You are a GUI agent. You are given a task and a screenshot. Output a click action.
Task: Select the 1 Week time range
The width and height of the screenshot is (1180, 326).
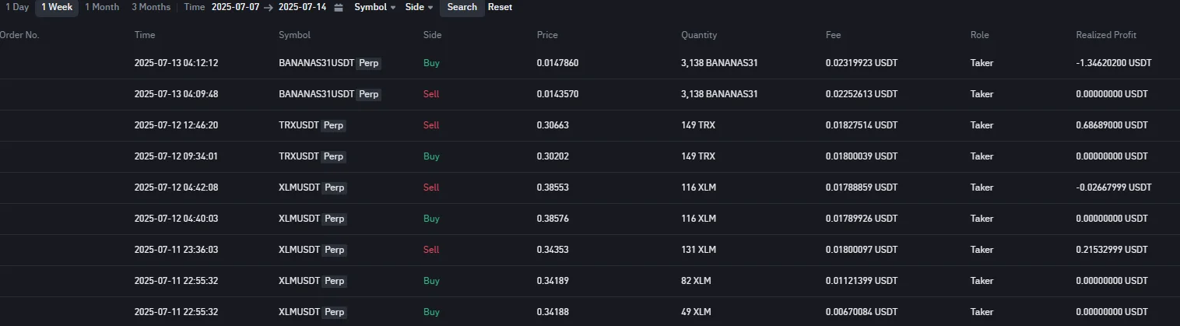tap(57, 7)
